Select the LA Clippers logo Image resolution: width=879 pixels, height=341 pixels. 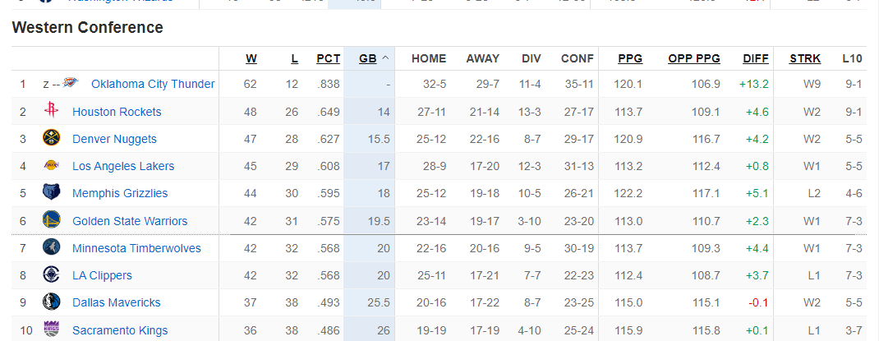pos(51,274)
